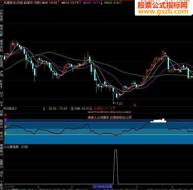Screen dimensions: 193x190
Task: Open the 沪深 sidebar tab
Action: pos(1,73)
